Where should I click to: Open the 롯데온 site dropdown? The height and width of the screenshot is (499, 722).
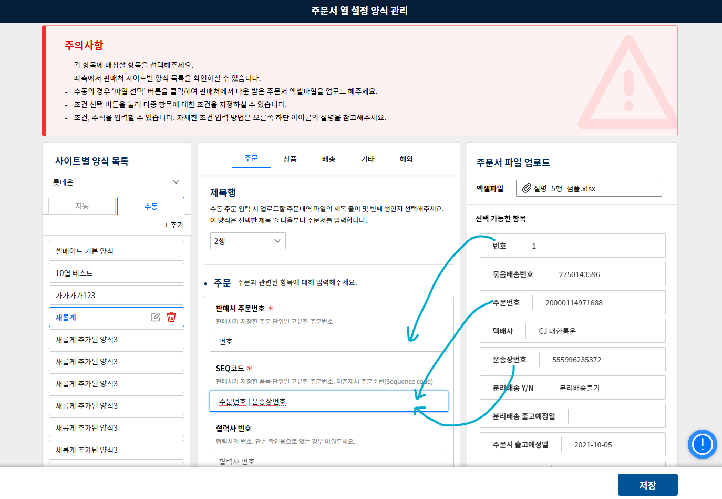117,182
